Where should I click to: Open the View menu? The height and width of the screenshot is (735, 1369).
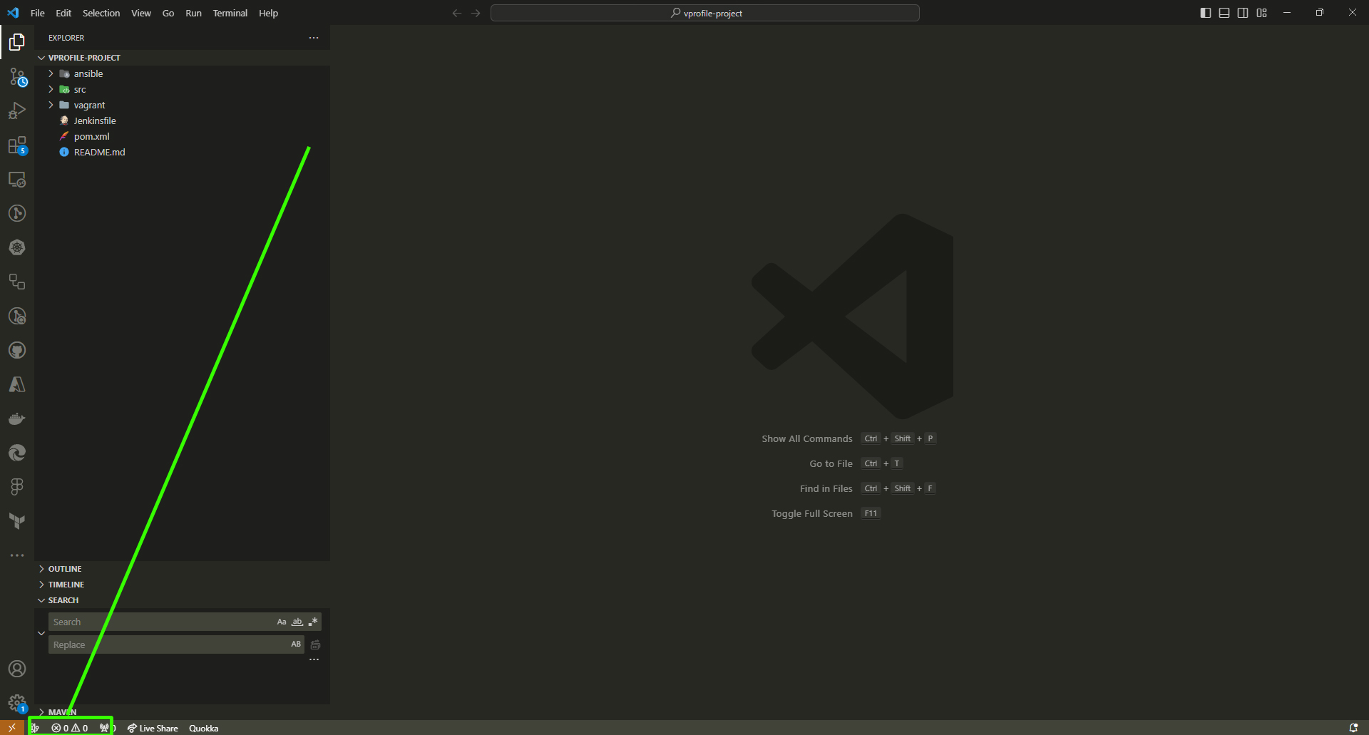(x=141, y=13)
